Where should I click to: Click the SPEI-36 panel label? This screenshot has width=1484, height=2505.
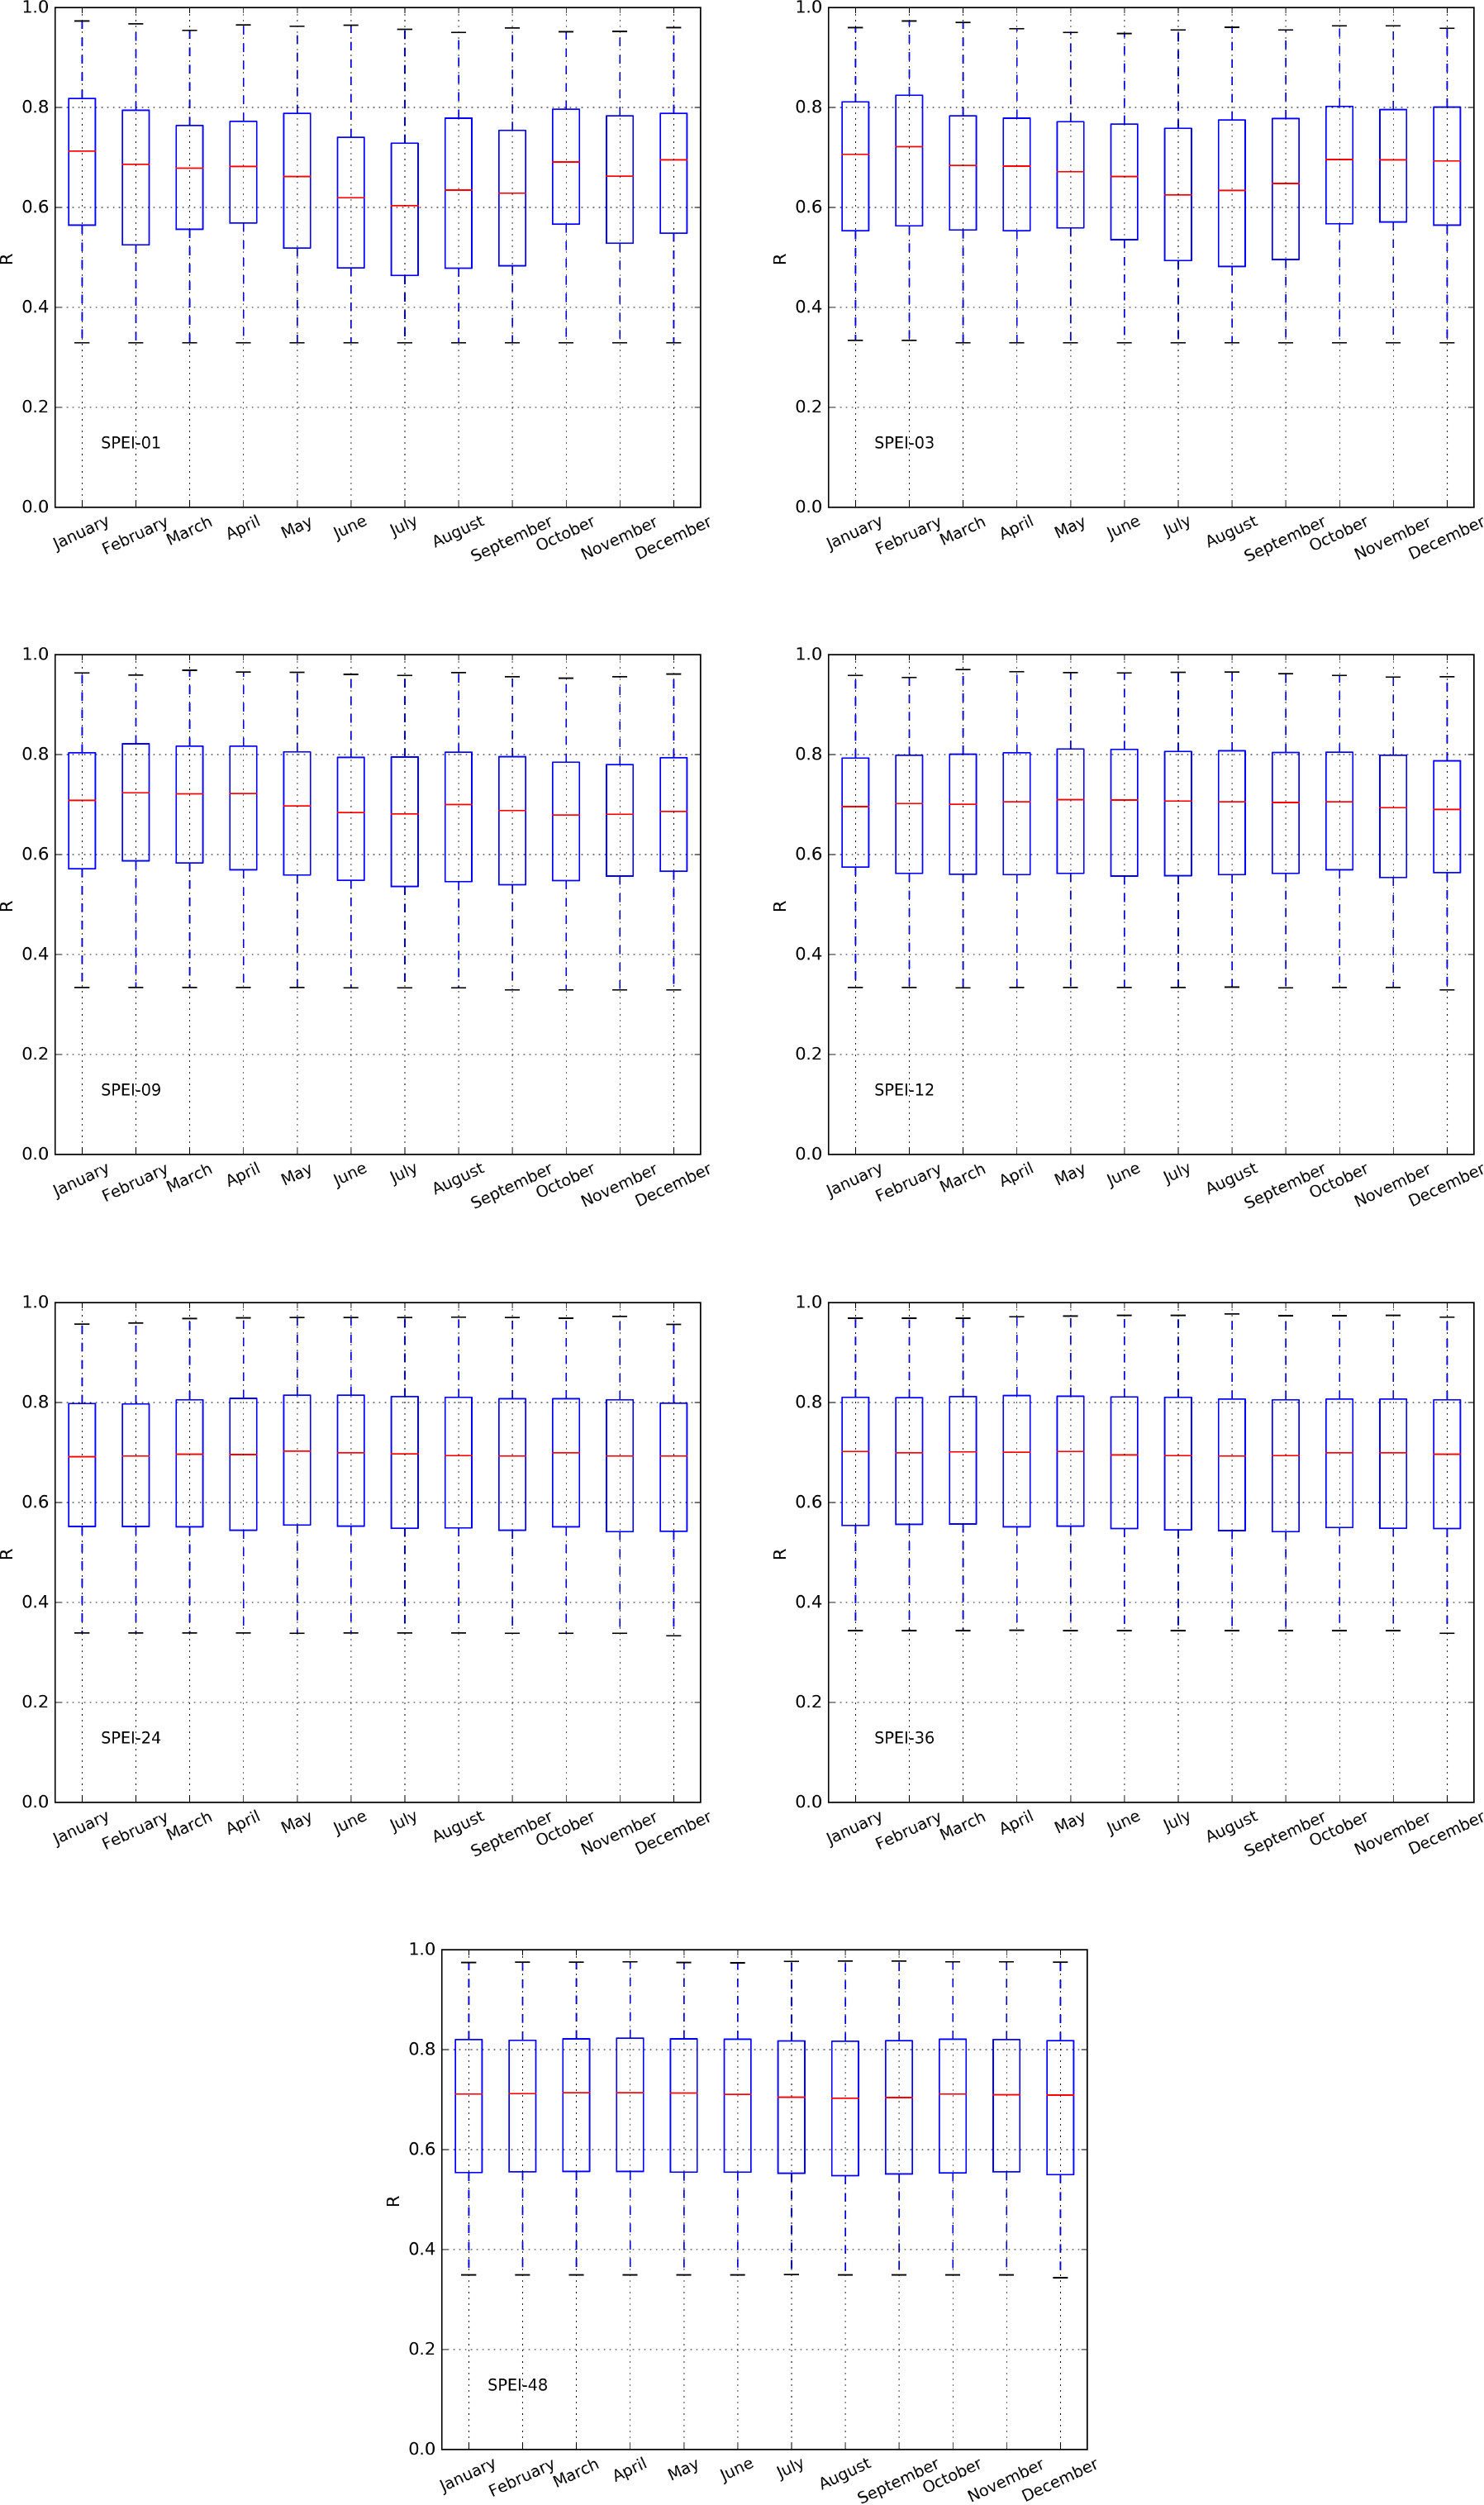(x=904, y=1738)
